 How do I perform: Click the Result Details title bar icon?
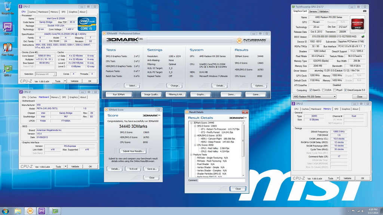(x=187, y=112)
